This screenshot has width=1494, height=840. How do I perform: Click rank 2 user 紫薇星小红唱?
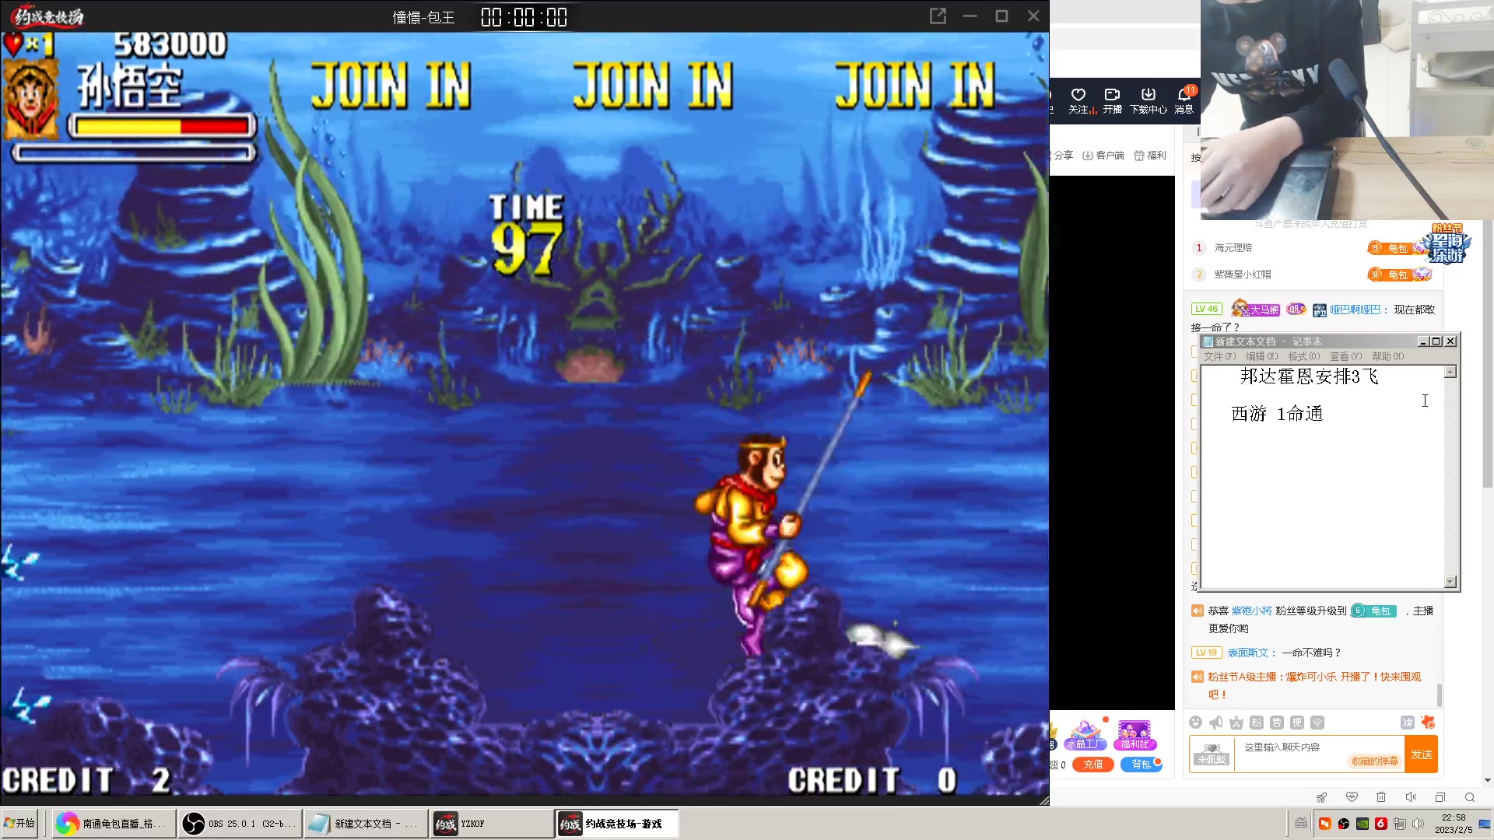pyautogui.click(x=1243, y=275)
